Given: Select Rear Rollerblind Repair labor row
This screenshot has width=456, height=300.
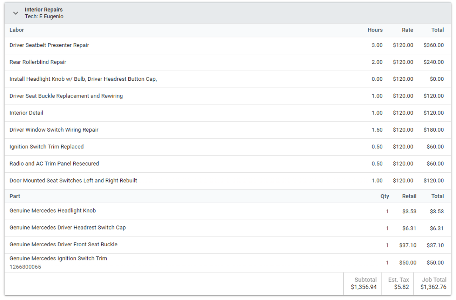Looking at the screenshot, I should [228, 62].
